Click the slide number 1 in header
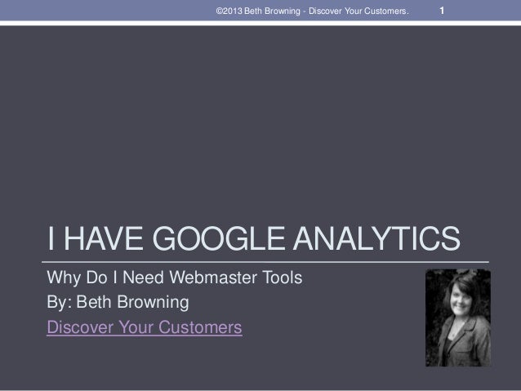The height and width of the screenshot is (391, 521). [x=442, y=11]
